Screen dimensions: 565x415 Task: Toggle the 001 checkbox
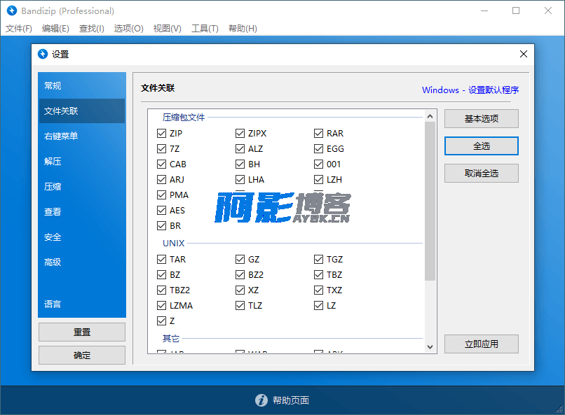click(318, 164)
